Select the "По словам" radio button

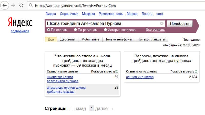pos(49,30)
